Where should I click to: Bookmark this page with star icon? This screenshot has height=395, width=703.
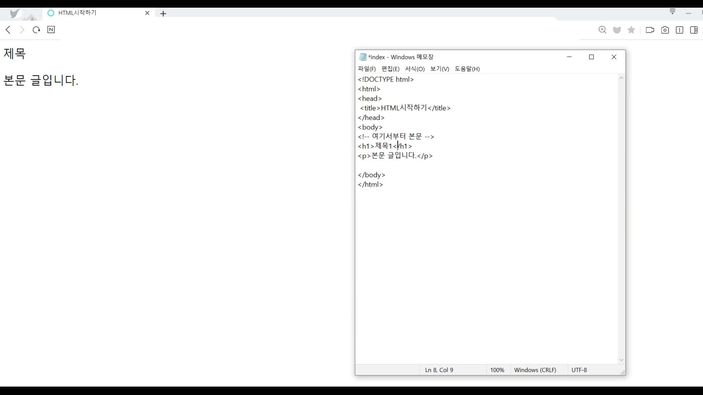631,30
